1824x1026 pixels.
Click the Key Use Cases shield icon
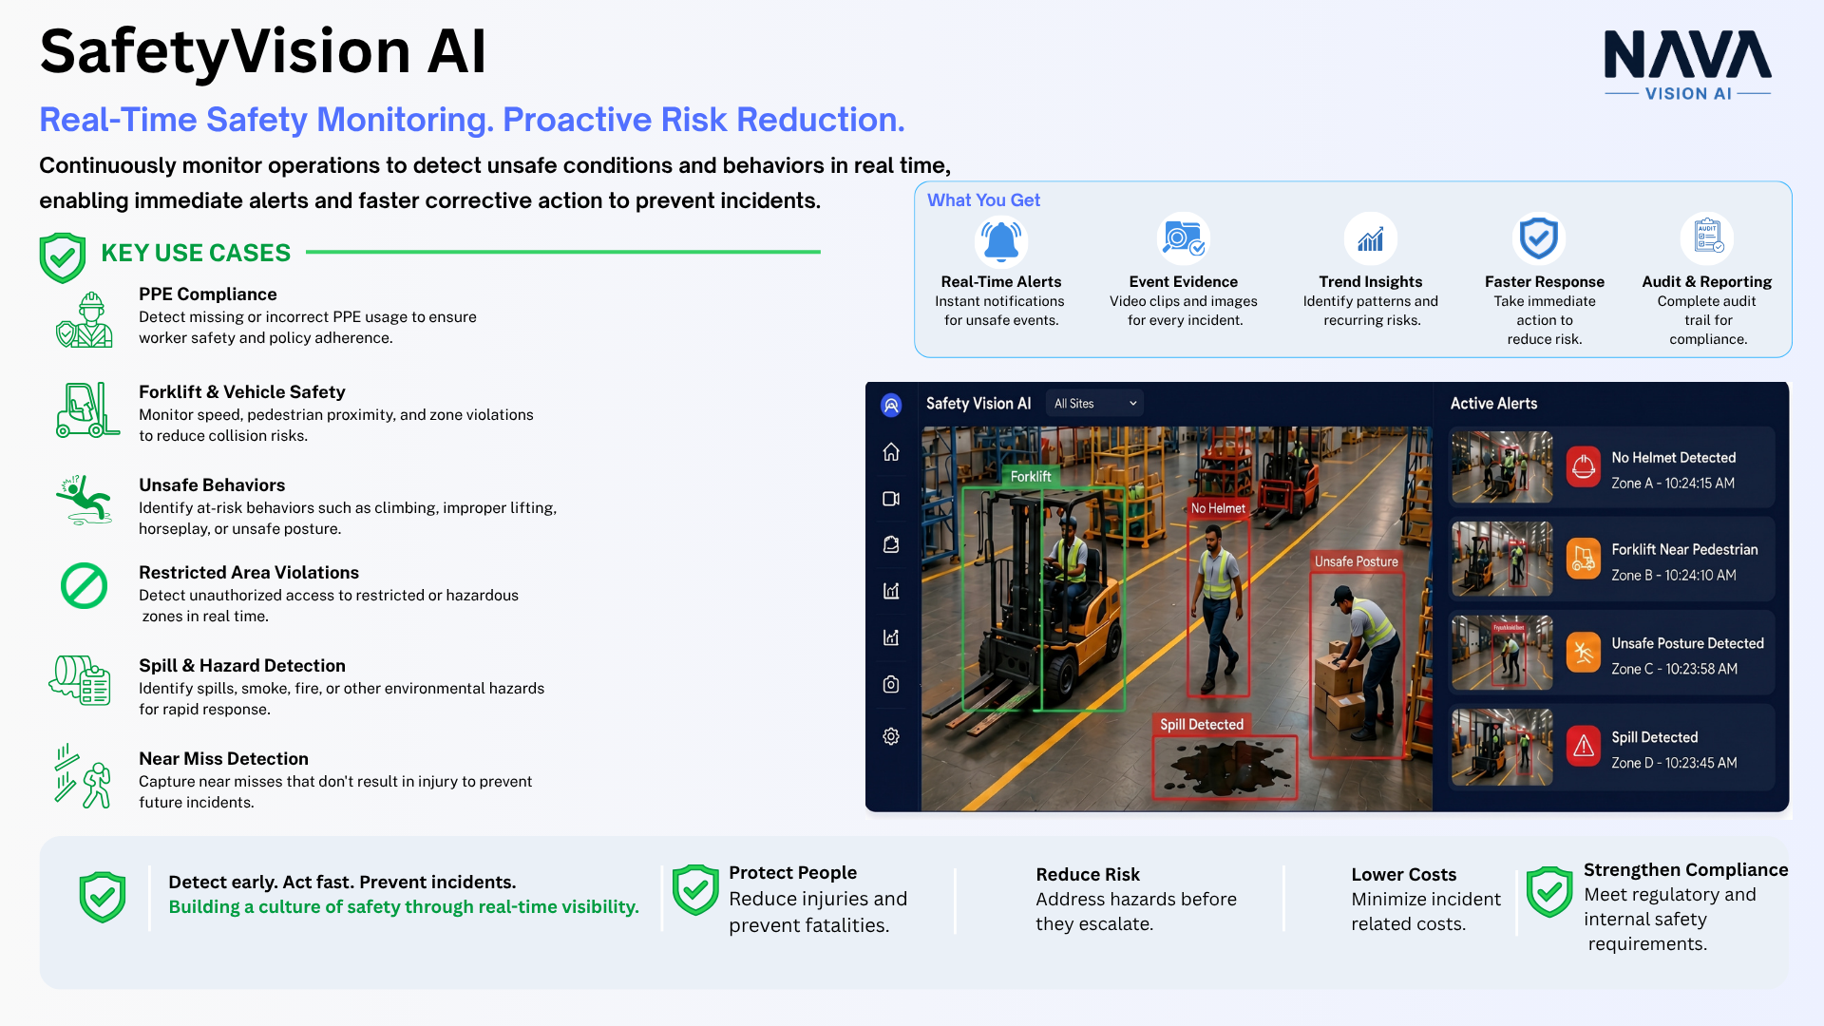(x=63, y=257)
